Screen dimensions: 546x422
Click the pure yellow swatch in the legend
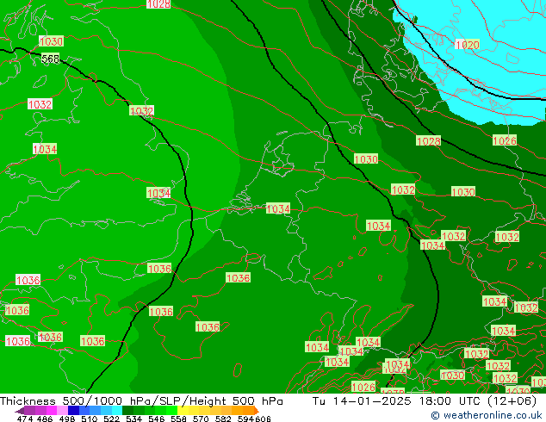point(183,411)
